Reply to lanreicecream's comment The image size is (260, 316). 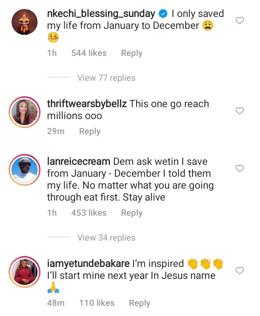coord(131,213)
